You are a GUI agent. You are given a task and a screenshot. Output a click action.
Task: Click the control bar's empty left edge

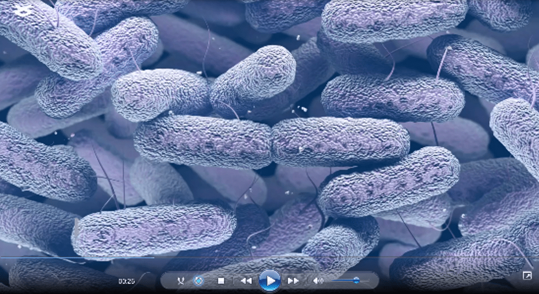(x=166, y=281)
